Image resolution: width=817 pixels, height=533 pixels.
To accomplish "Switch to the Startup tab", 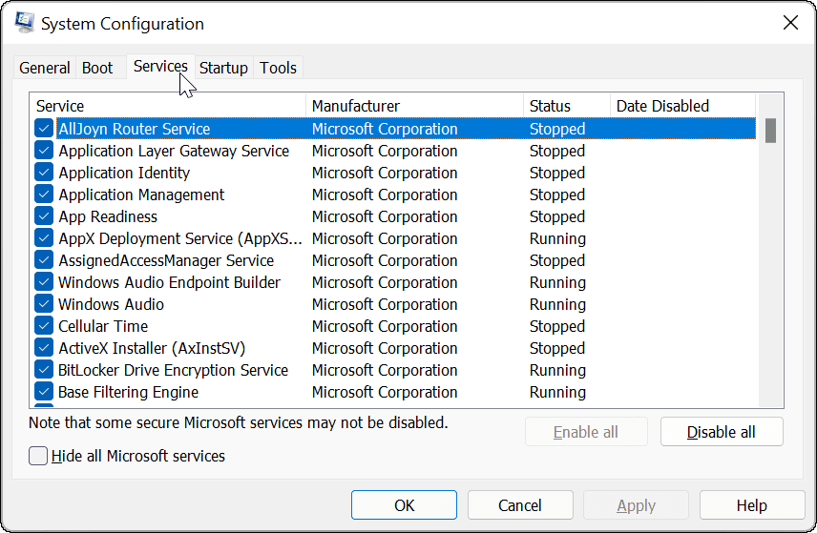I will click(x=223, y=68).
